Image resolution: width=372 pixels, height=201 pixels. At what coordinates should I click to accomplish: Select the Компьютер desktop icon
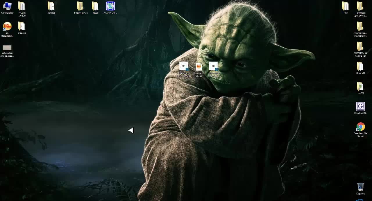pyautogui.click(x=7, y=8)
